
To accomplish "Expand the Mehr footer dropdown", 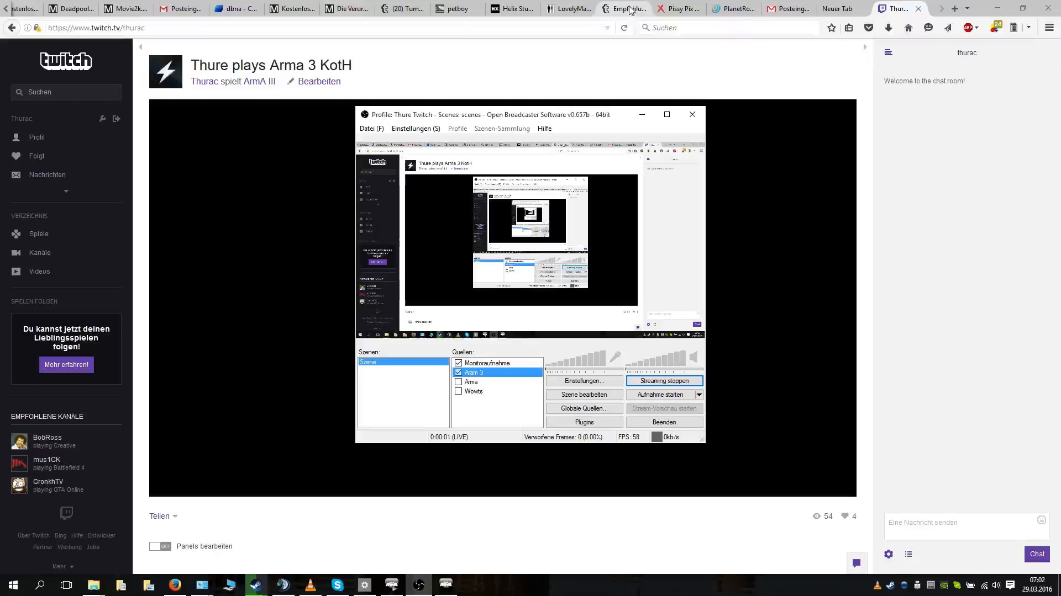I will [63, 566].
